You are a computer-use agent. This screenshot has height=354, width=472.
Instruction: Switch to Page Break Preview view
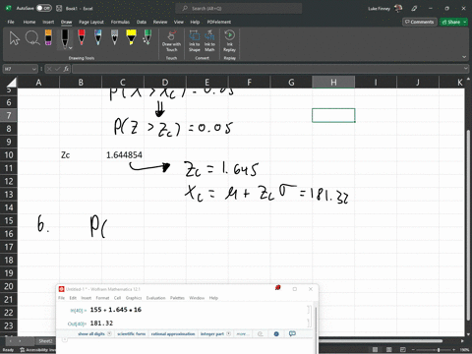click(403, 350)
